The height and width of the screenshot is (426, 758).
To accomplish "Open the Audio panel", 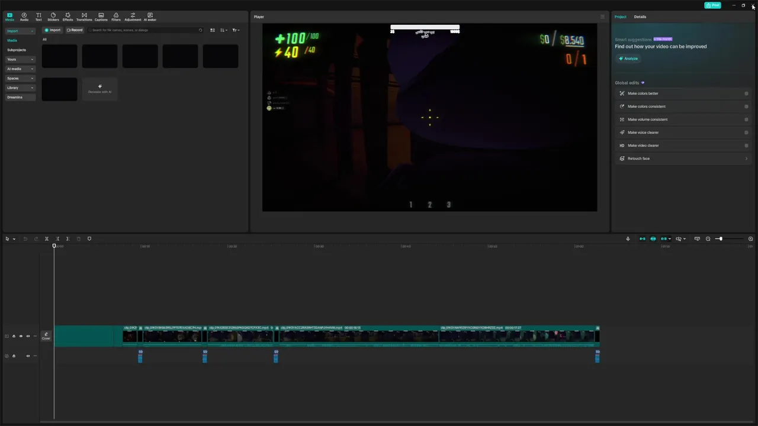I will [24, 17].
